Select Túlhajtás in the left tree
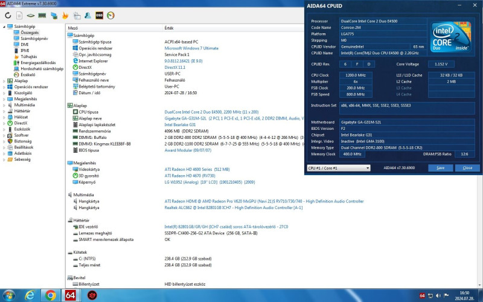The image size is (483, 302). coord(28,57)
